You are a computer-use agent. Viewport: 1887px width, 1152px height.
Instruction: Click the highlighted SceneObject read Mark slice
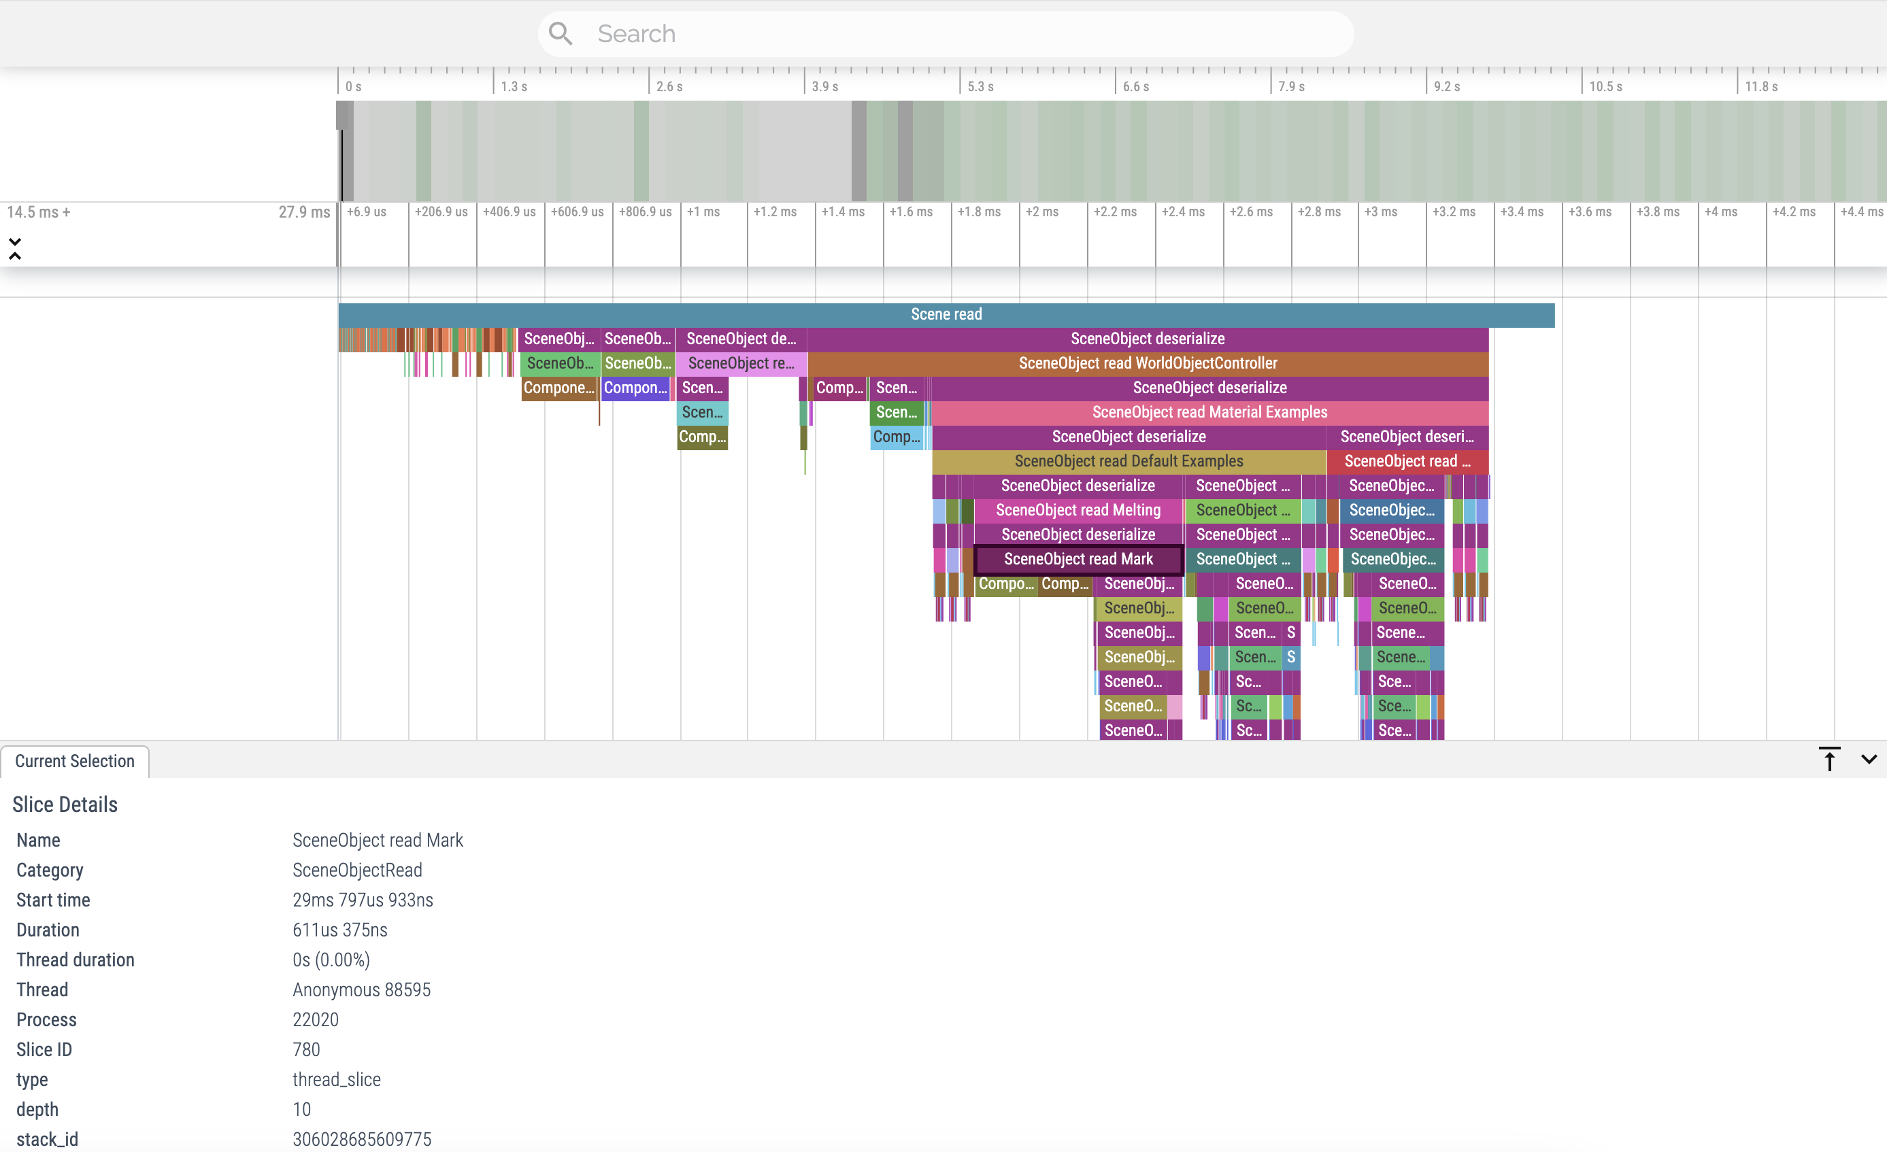point(1078,560)
